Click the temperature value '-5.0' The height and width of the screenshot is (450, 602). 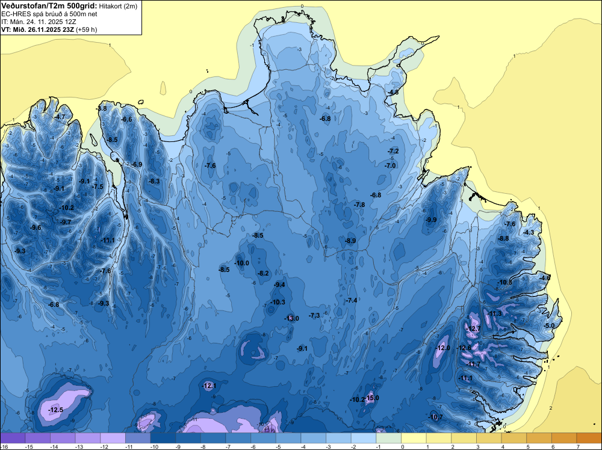(x=550, y=325)
